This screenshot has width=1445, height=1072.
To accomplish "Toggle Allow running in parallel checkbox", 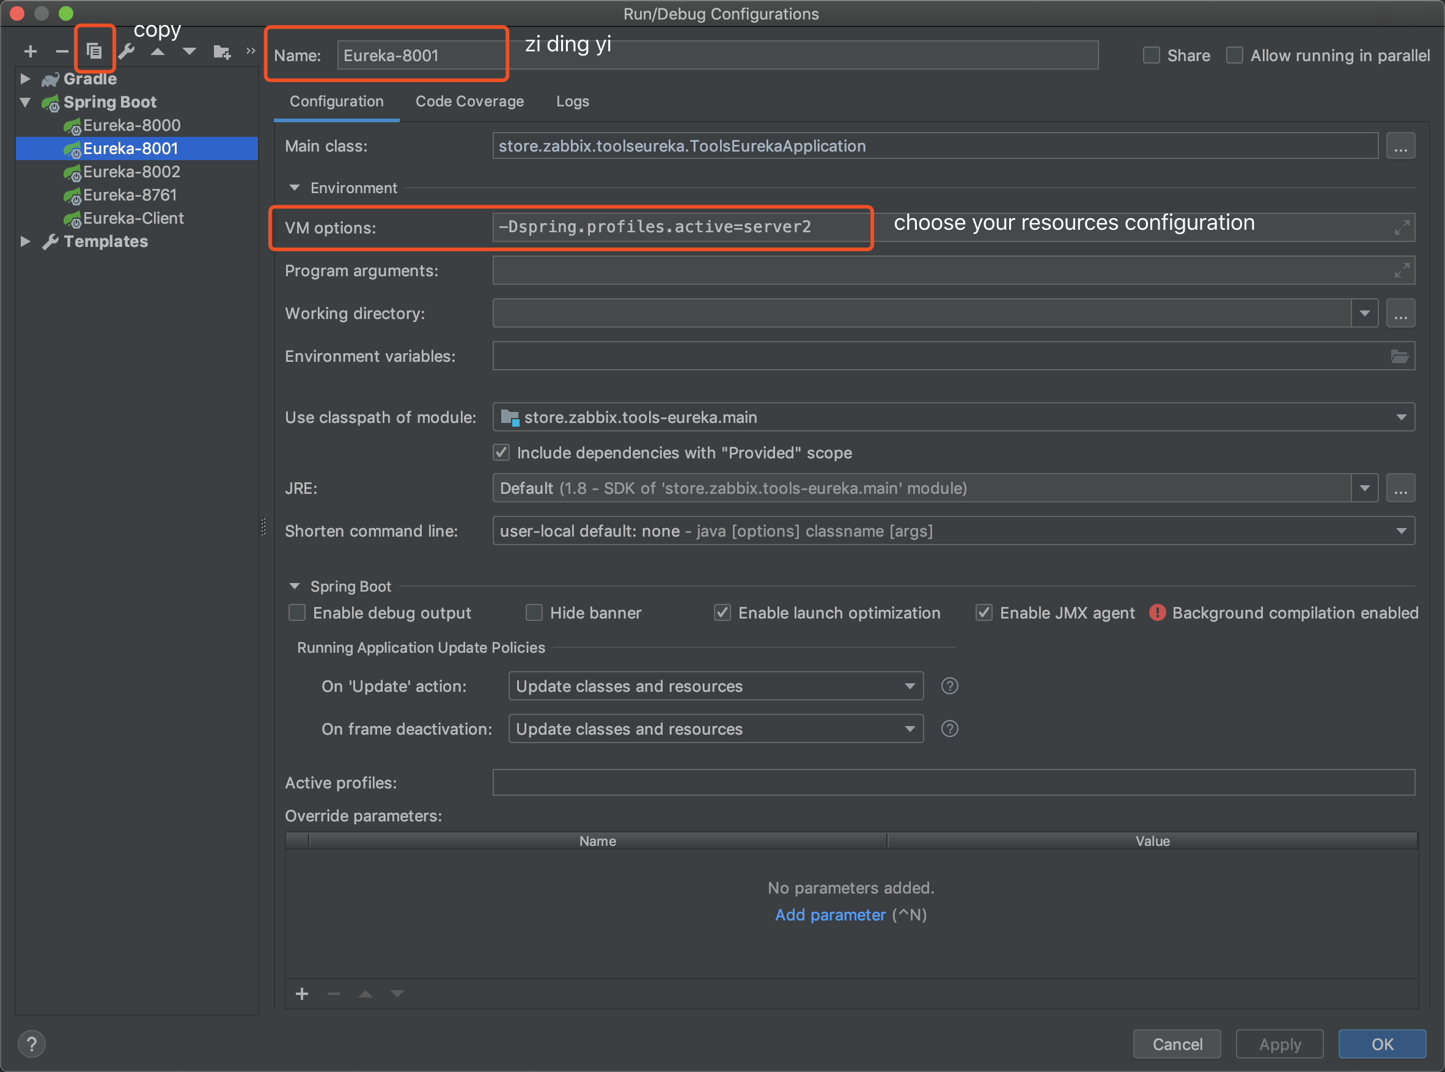I will (1234, 56).
